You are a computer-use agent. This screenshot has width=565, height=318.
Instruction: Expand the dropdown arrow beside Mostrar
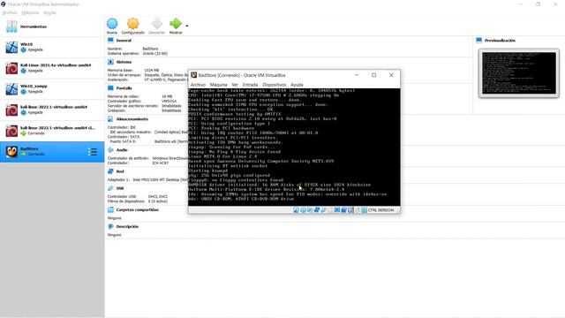tap(186, 26)
